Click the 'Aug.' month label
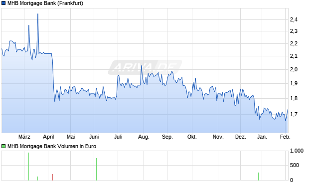This screenshot has width=309, height=185. pos(144,137)
